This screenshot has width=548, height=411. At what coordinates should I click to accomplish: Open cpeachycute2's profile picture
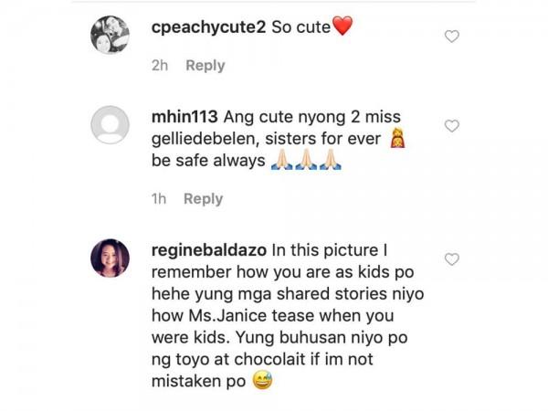coord(110,36)
